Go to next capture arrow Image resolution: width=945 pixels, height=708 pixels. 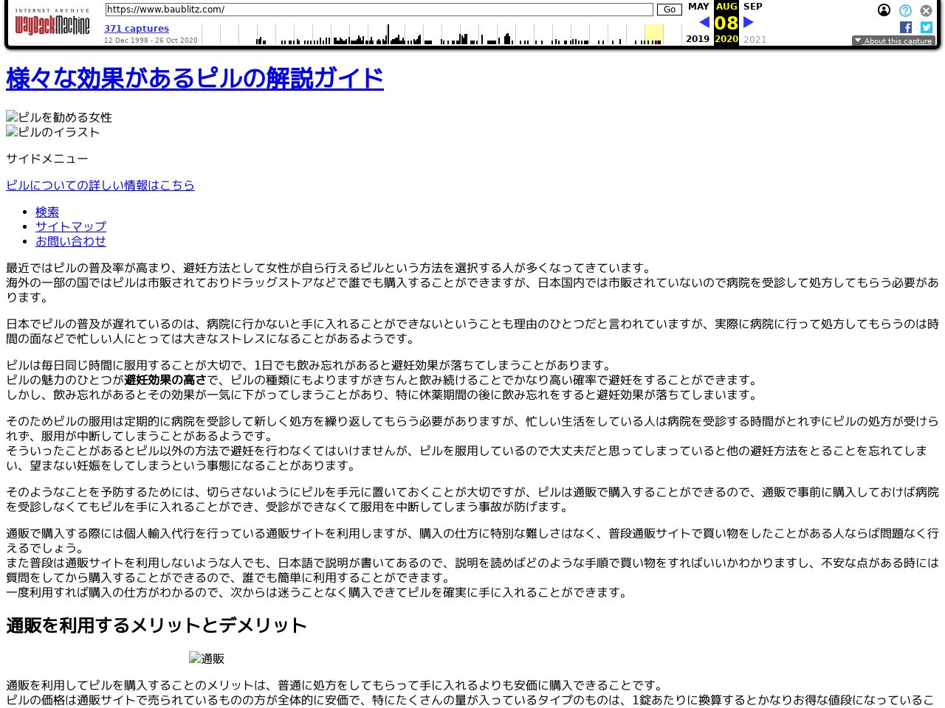coord(748,22)
